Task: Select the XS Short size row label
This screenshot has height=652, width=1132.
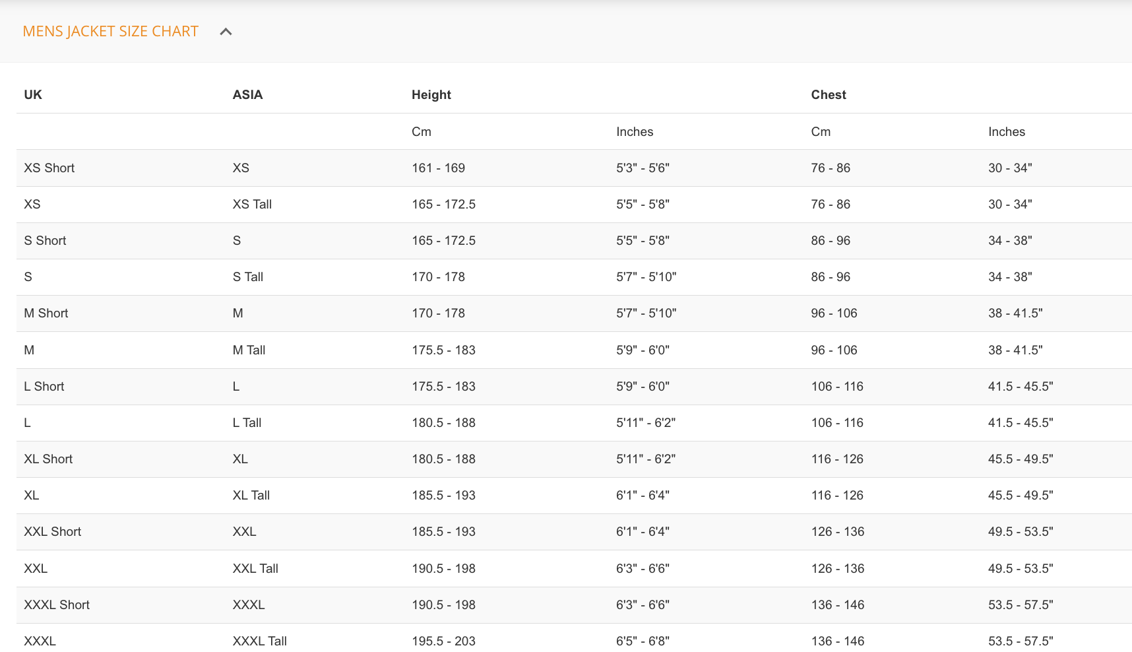Action: pos(49,168)
